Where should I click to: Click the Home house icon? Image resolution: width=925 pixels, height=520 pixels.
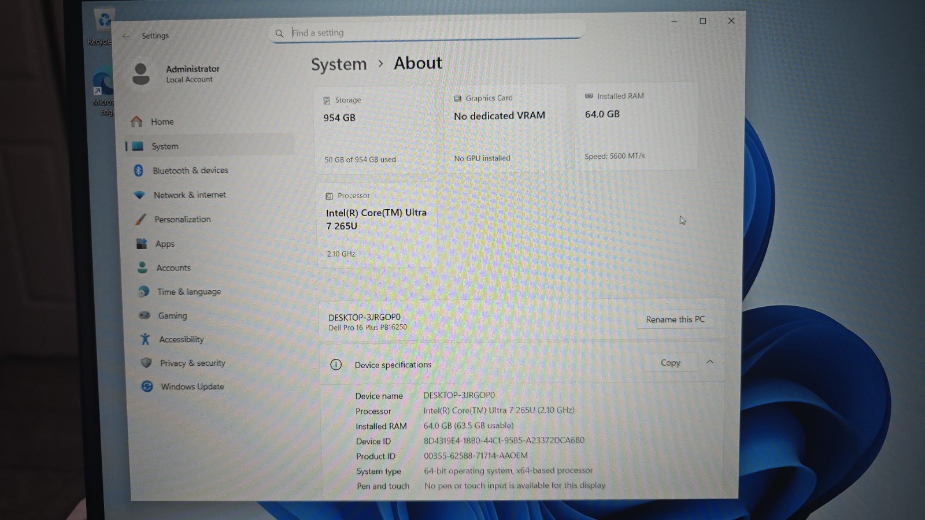tap(136, 121)
